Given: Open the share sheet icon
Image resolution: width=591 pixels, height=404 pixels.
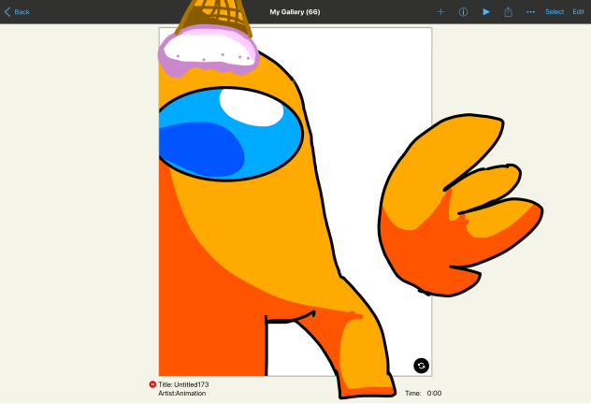Looking at the screenshot, I should [x=509, y=11].
